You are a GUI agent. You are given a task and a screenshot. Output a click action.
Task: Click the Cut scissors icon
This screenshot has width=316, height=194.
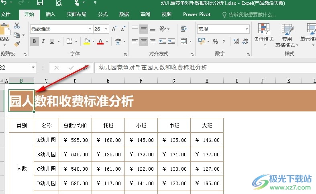coord(17,26)
